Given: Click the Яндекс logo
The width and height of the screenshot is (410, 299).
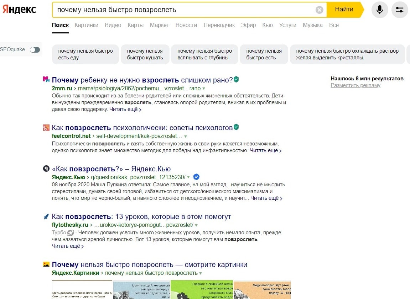Looking at the screenshot, I should click(19, 9).
